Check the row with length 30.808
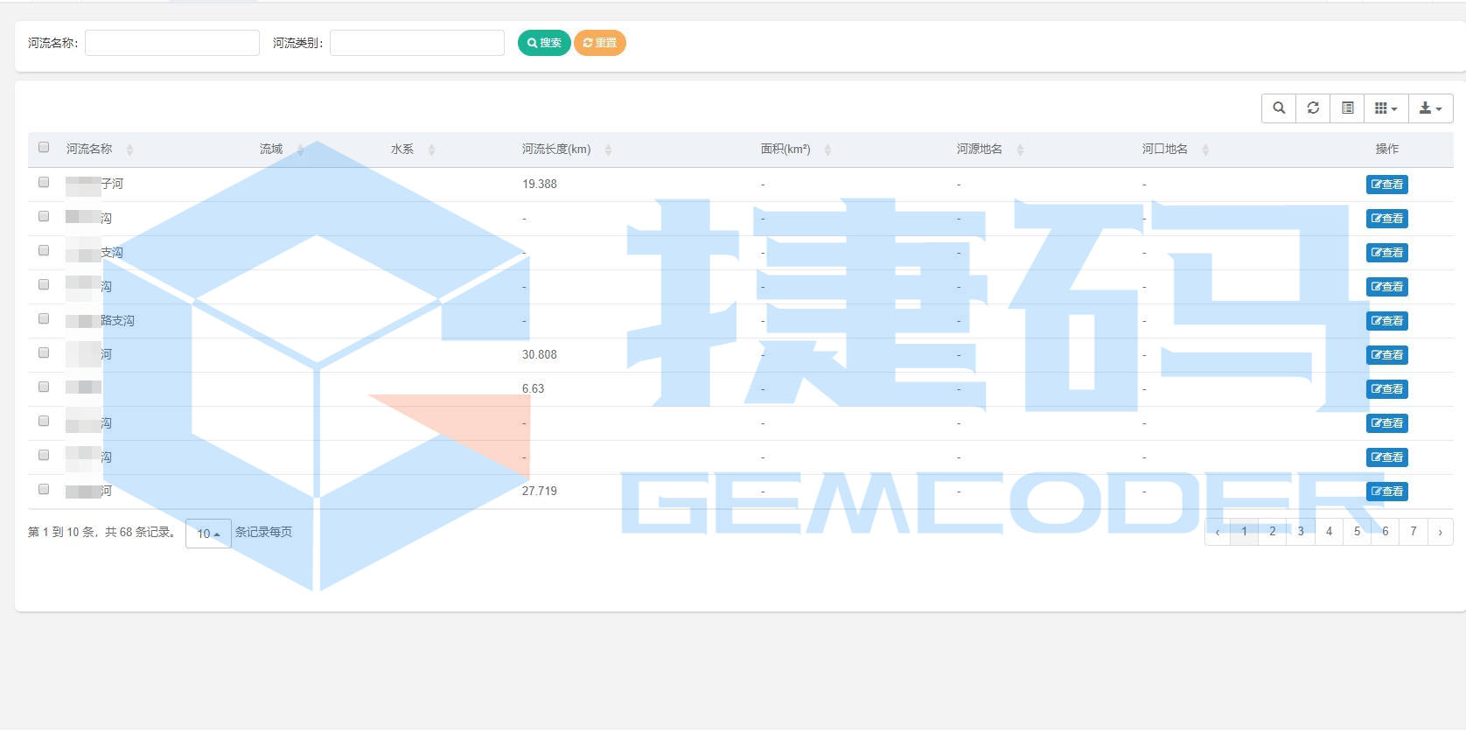1466x733 pixels. click(x=44, y=353)
